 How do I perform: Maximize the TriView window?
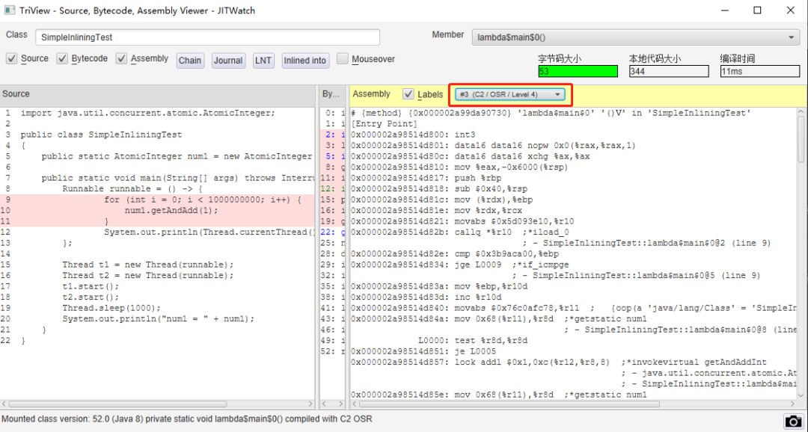tap(757, 10)
